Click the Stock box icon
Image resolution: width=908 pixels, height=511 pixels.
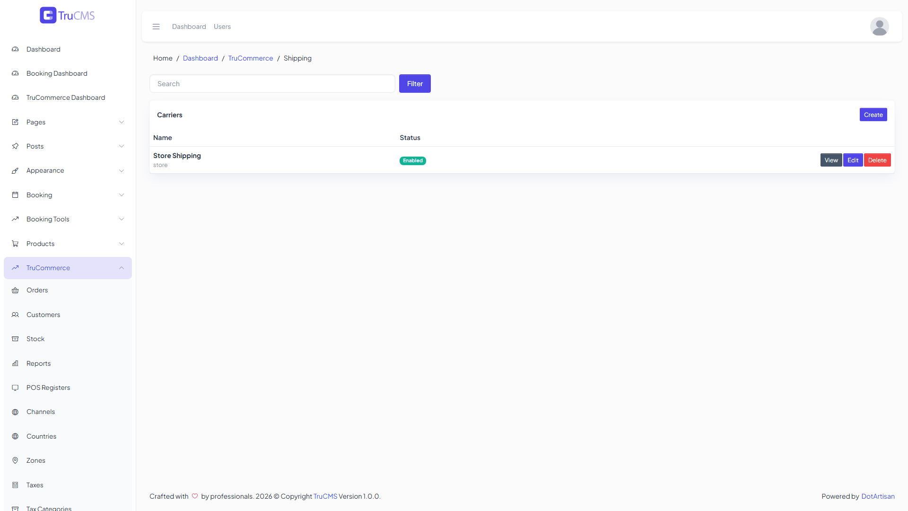pos(15,339)
